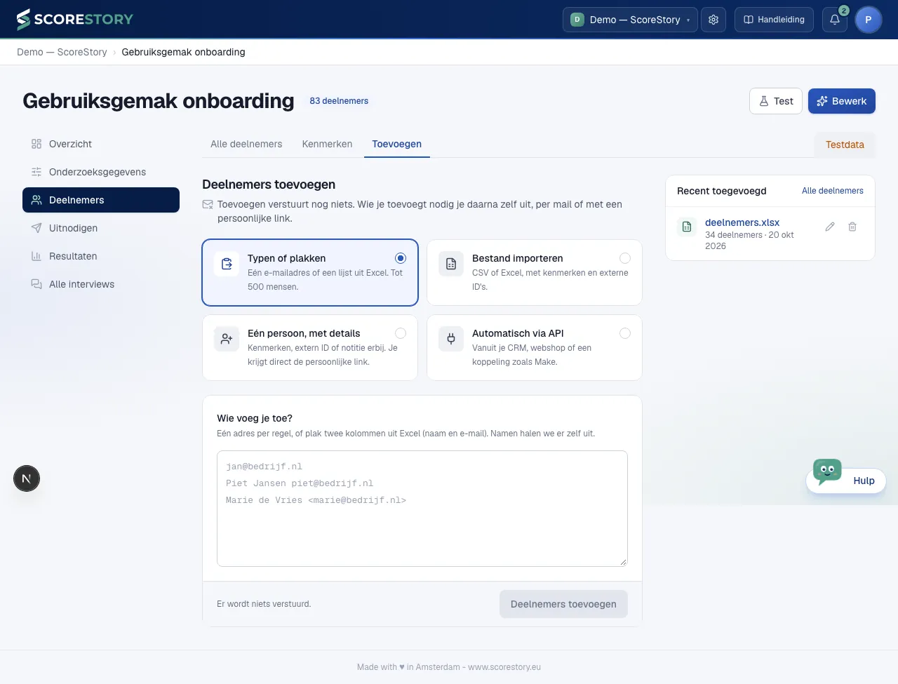Click the file icon on Bestand importeren
This screenshot has height=684, width=898.
451,264
